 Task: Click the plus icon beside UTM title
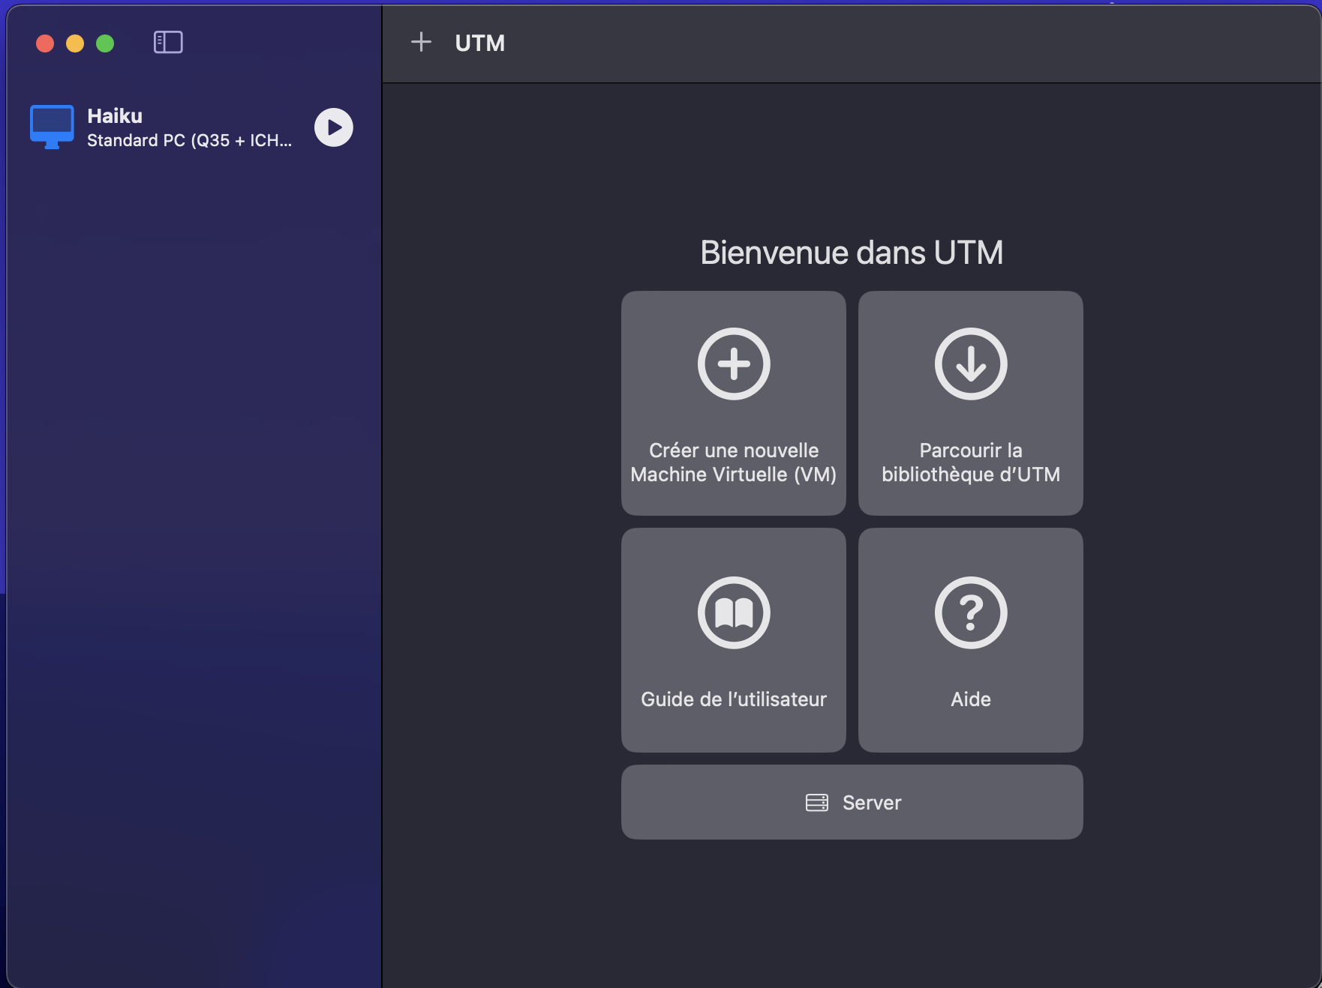pyautogui.click(x=421, y=42)
